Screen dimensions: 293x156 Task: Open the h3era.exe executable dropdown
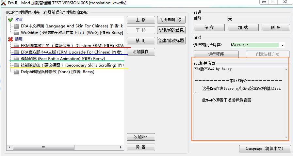282,45
